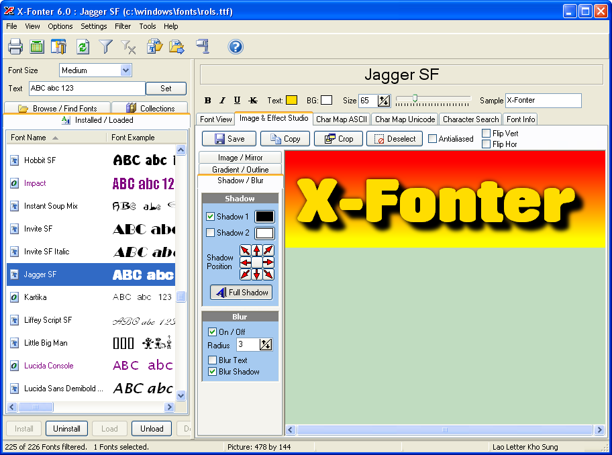Click the Full Shadow button
The image size is (612, 455).
tap(241, 293)
